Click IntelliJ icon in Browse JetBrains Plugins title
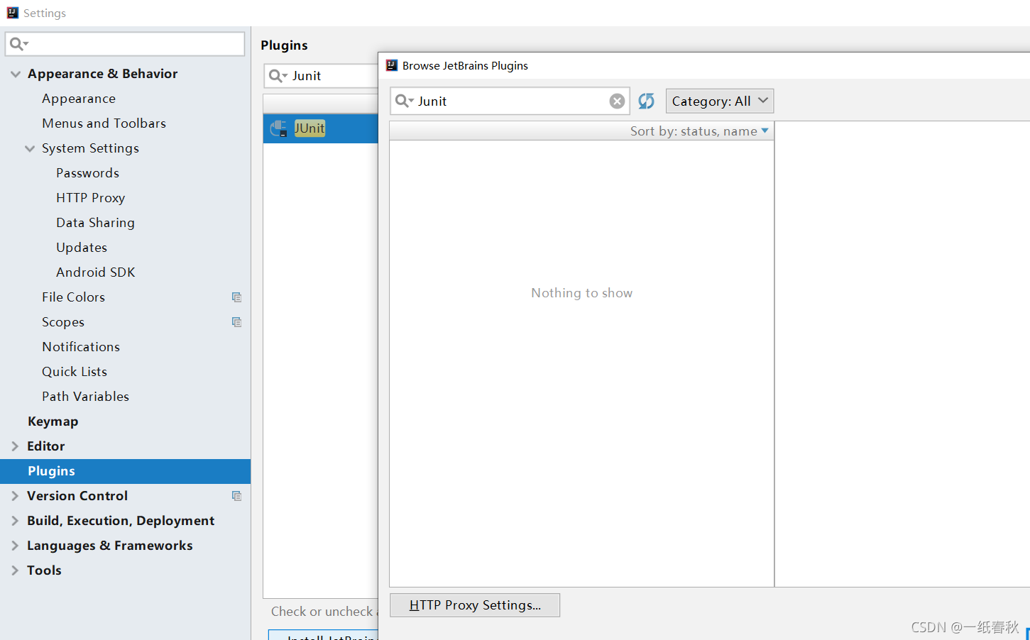Viewport: 1030px width, 640px height. (392, 65)
